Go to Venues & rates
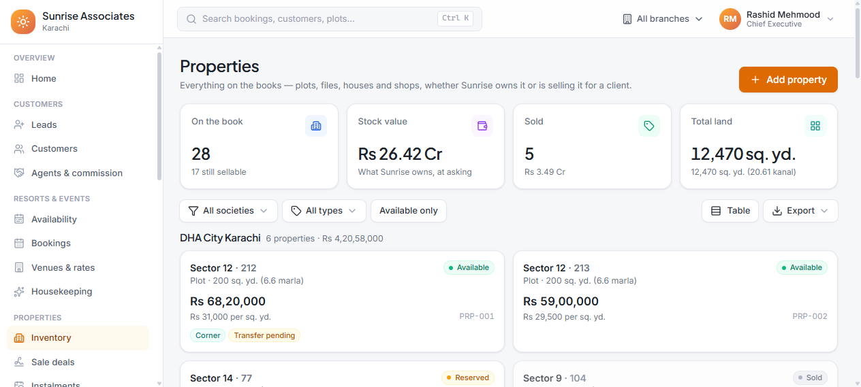This screenshot has width=861, height=387. [x=78, y=267]
